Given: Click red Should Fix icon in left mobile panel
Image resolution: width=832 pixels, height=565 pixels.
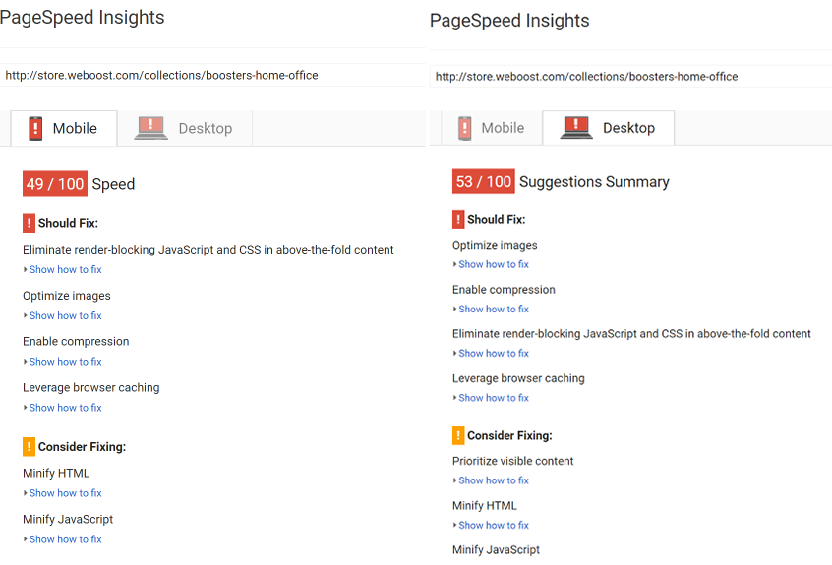Looking at the screenshot, I should pyautogui.click(x=29, y=223).
